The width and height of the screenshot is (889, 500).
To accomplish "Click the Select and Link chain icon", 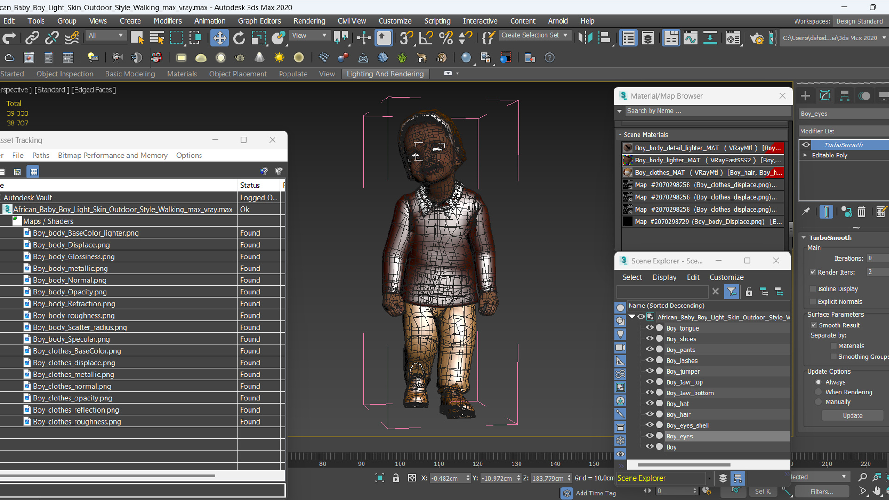I will coord(32,38).
